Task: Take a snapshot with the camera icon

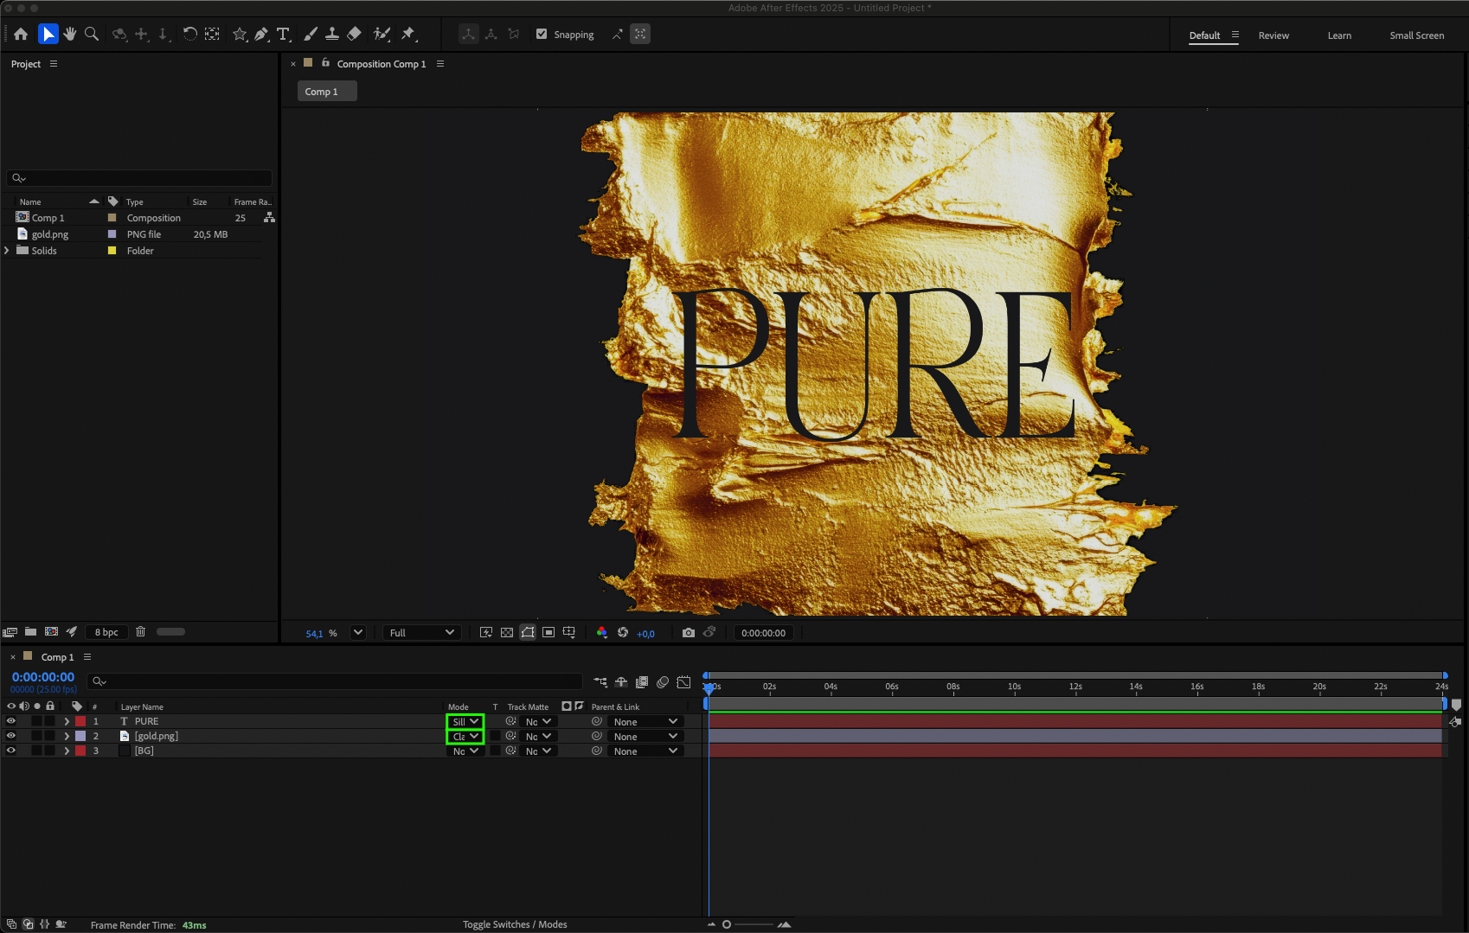Action: pos(689,633)
